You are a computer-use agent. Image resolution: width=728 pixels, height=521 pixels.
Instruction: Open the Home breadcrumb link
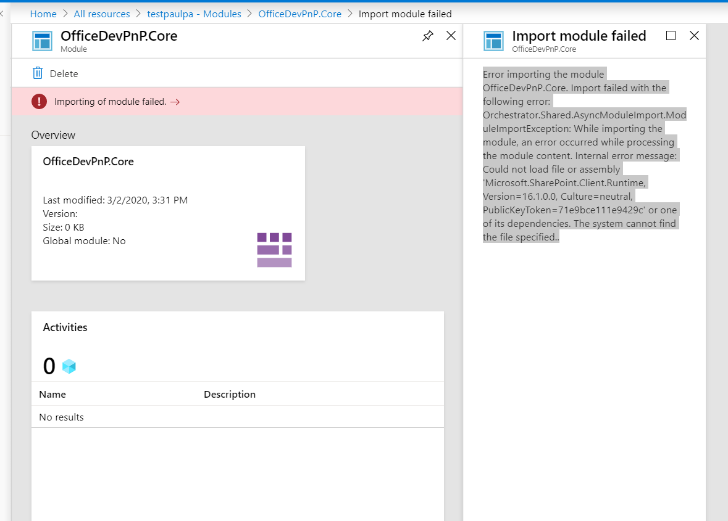[x=43, y=14]
